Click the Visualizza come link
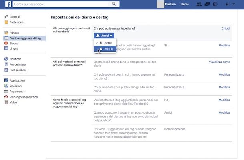The width and height of the screenshot is (244, 160). tap(219, 62)
